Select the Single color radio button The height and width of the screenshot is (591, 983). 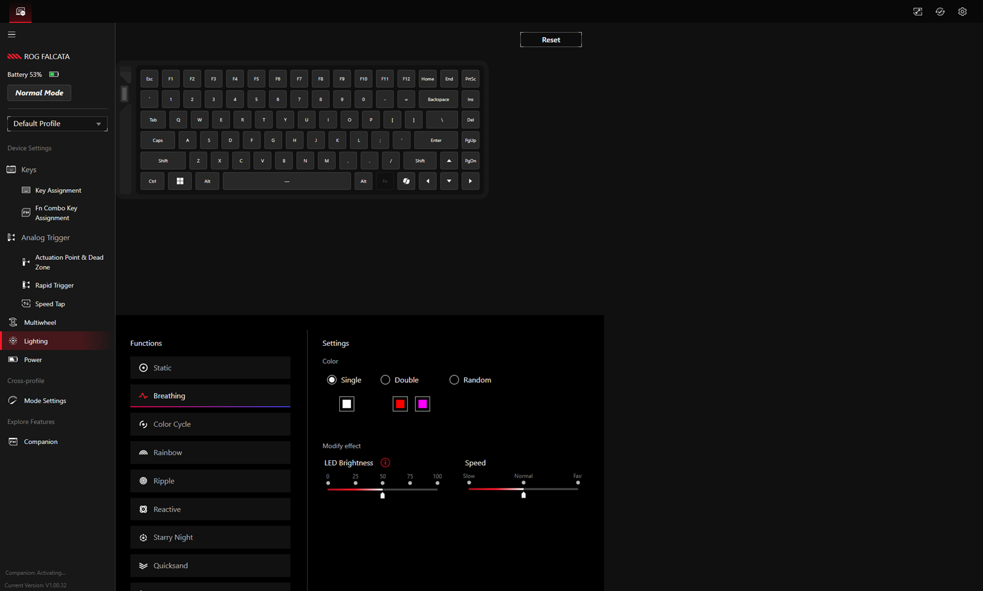tap(332, 380)
